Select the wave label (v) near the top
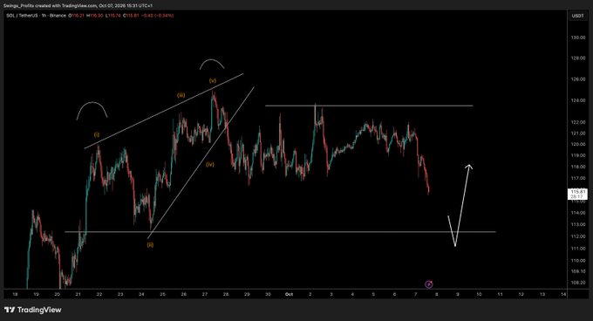 213,80
